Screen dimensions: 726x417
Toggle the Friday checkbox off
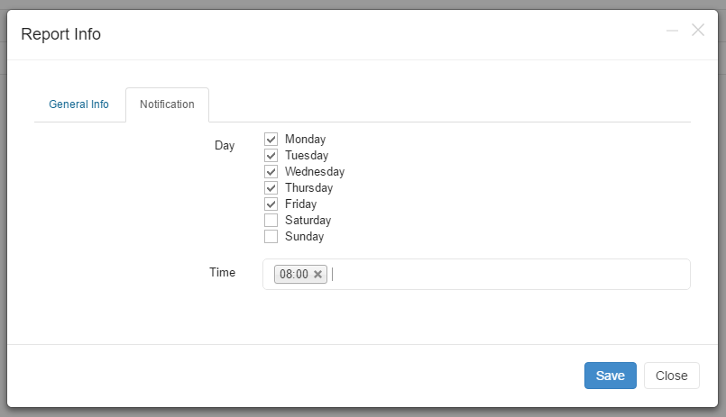[271, 204]
